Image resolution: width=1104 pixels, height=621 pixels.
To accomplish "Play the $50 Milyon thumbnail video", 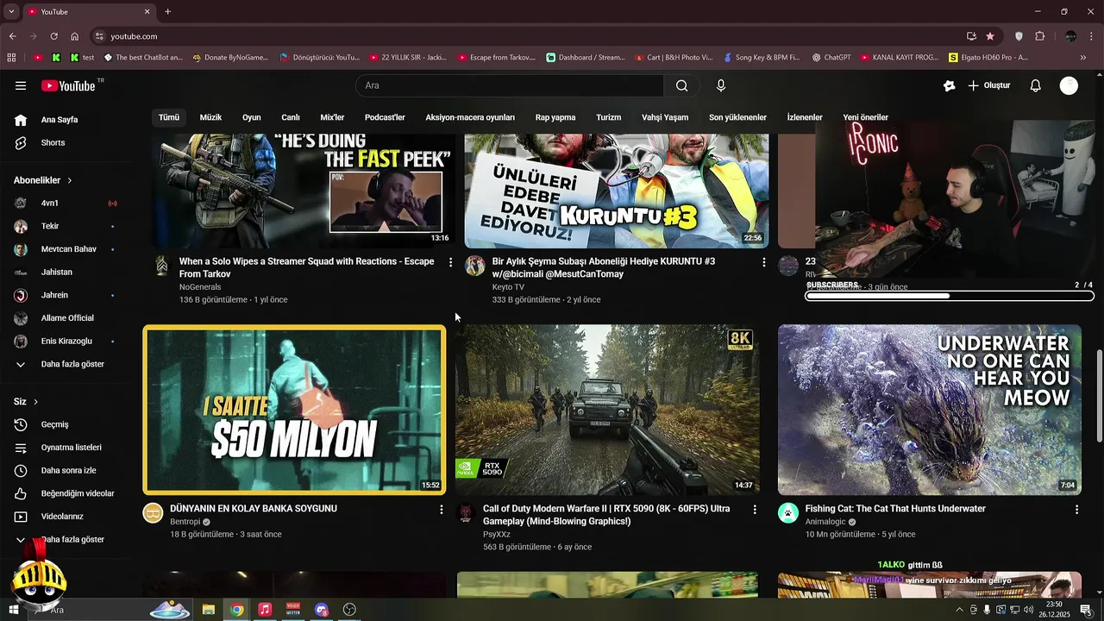I will point(294,410).
